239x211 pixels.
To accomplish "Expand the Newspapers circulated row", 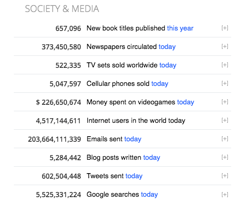I will click(225, 47).
